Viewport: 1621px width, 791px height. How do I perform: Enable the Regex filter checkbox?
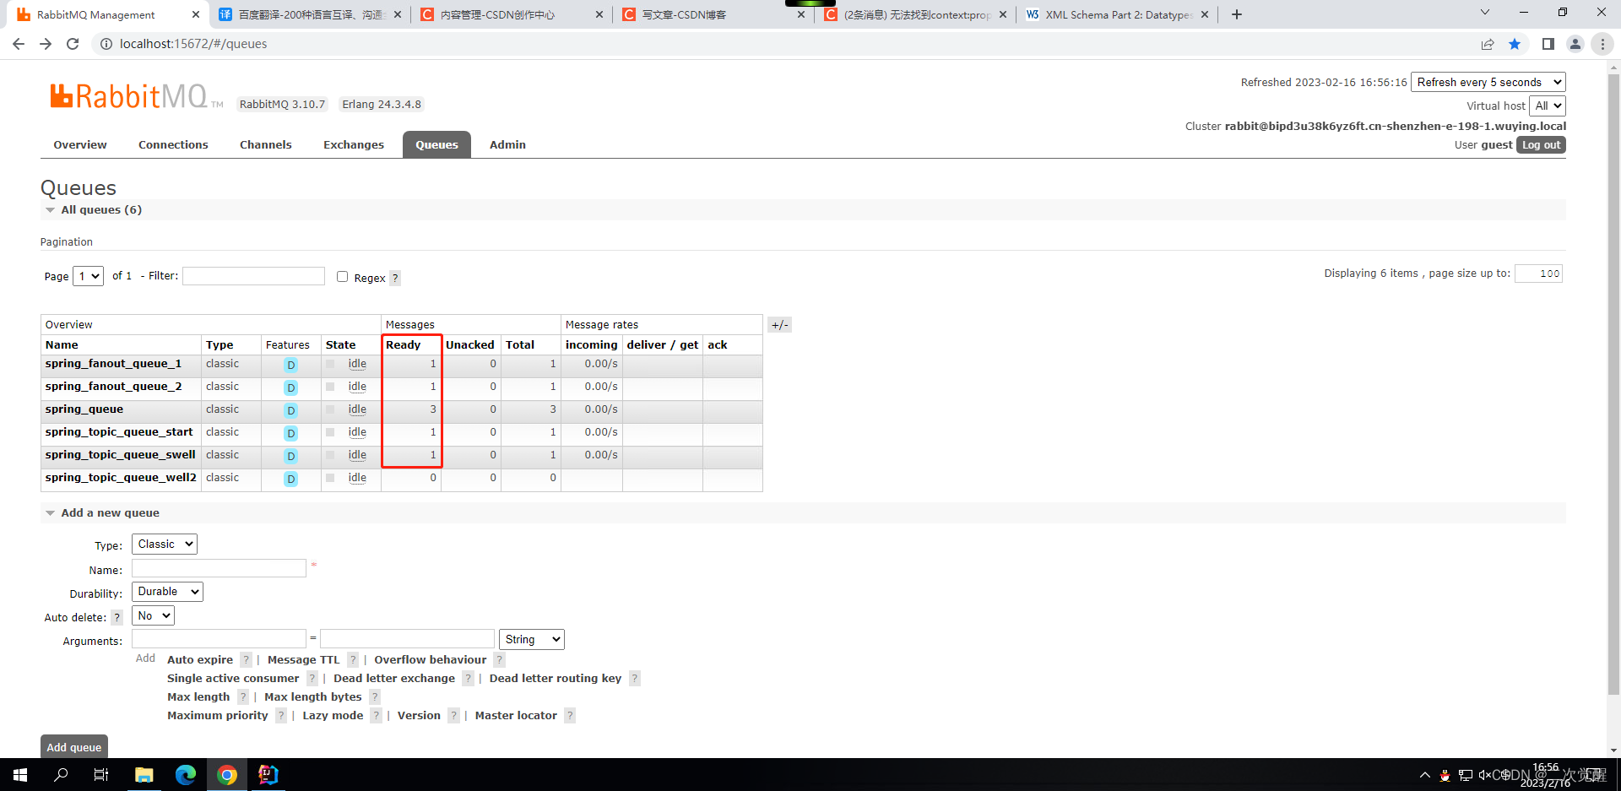(342, 276)
